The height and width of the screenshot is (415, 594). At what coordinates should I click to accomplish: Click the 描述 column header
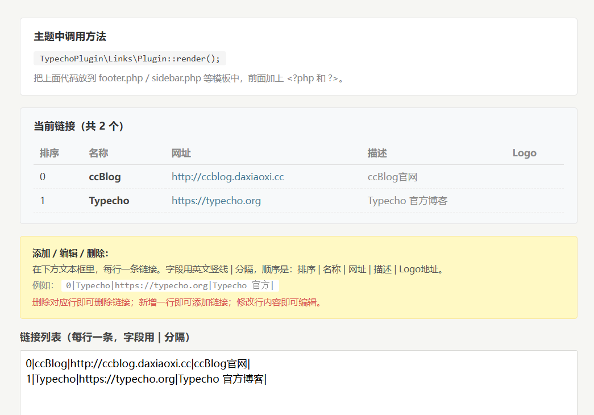point(377,153)
